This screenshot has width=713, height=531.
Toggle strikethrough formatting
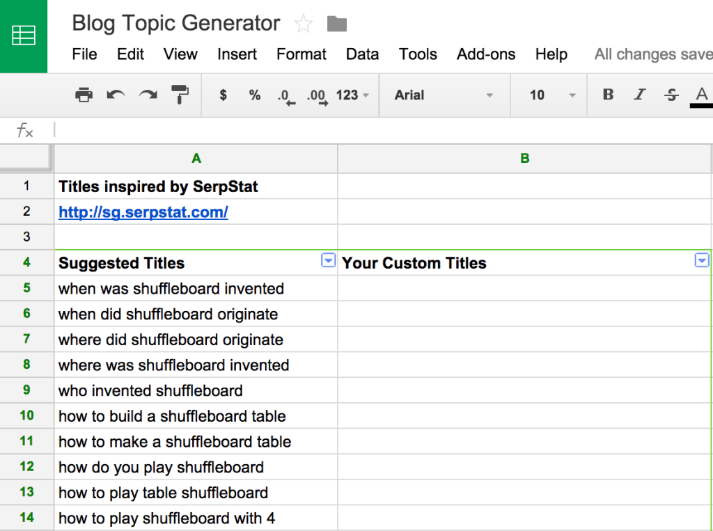[671, 95]
